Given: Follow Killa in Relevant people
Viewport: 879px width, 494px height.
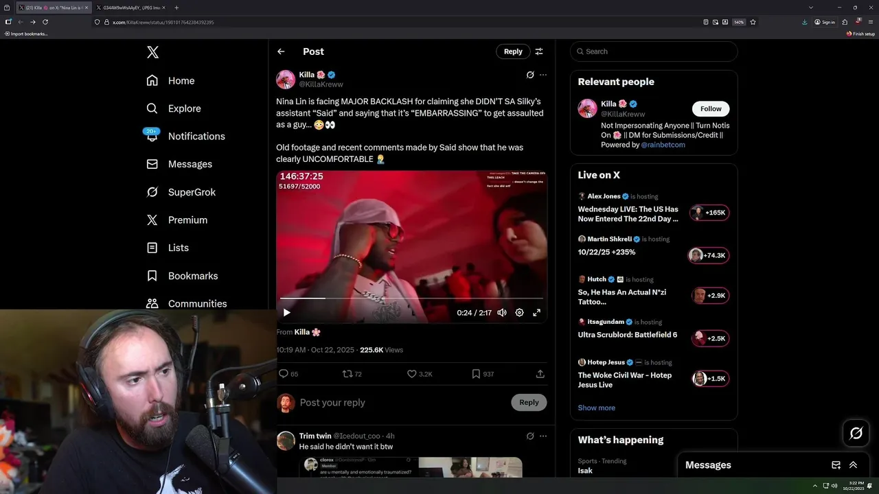Looking at the screenshot, I should 711,109.
